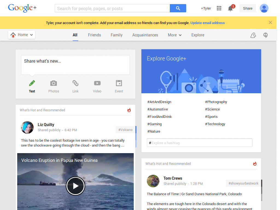Click Update email address link

pos(208,23)
